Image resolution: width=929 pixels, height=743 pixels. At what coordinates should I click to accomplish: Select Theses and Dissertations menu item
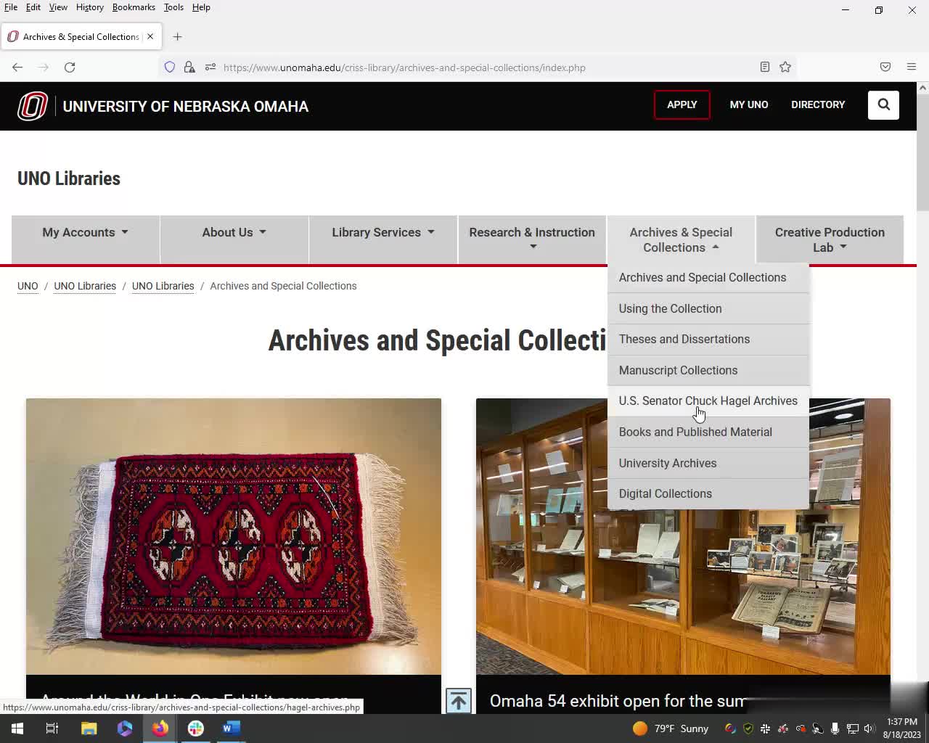(708, 340)
